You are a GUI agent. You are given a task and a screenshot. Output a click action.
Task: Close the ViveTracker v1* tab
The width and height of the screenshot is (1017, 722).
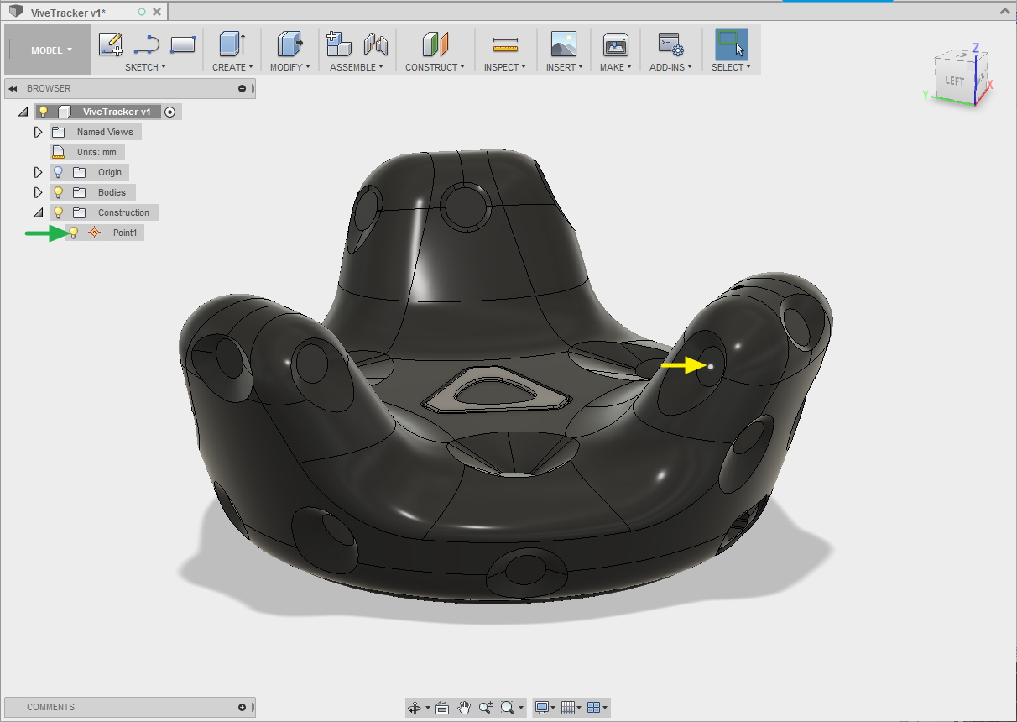158,12
